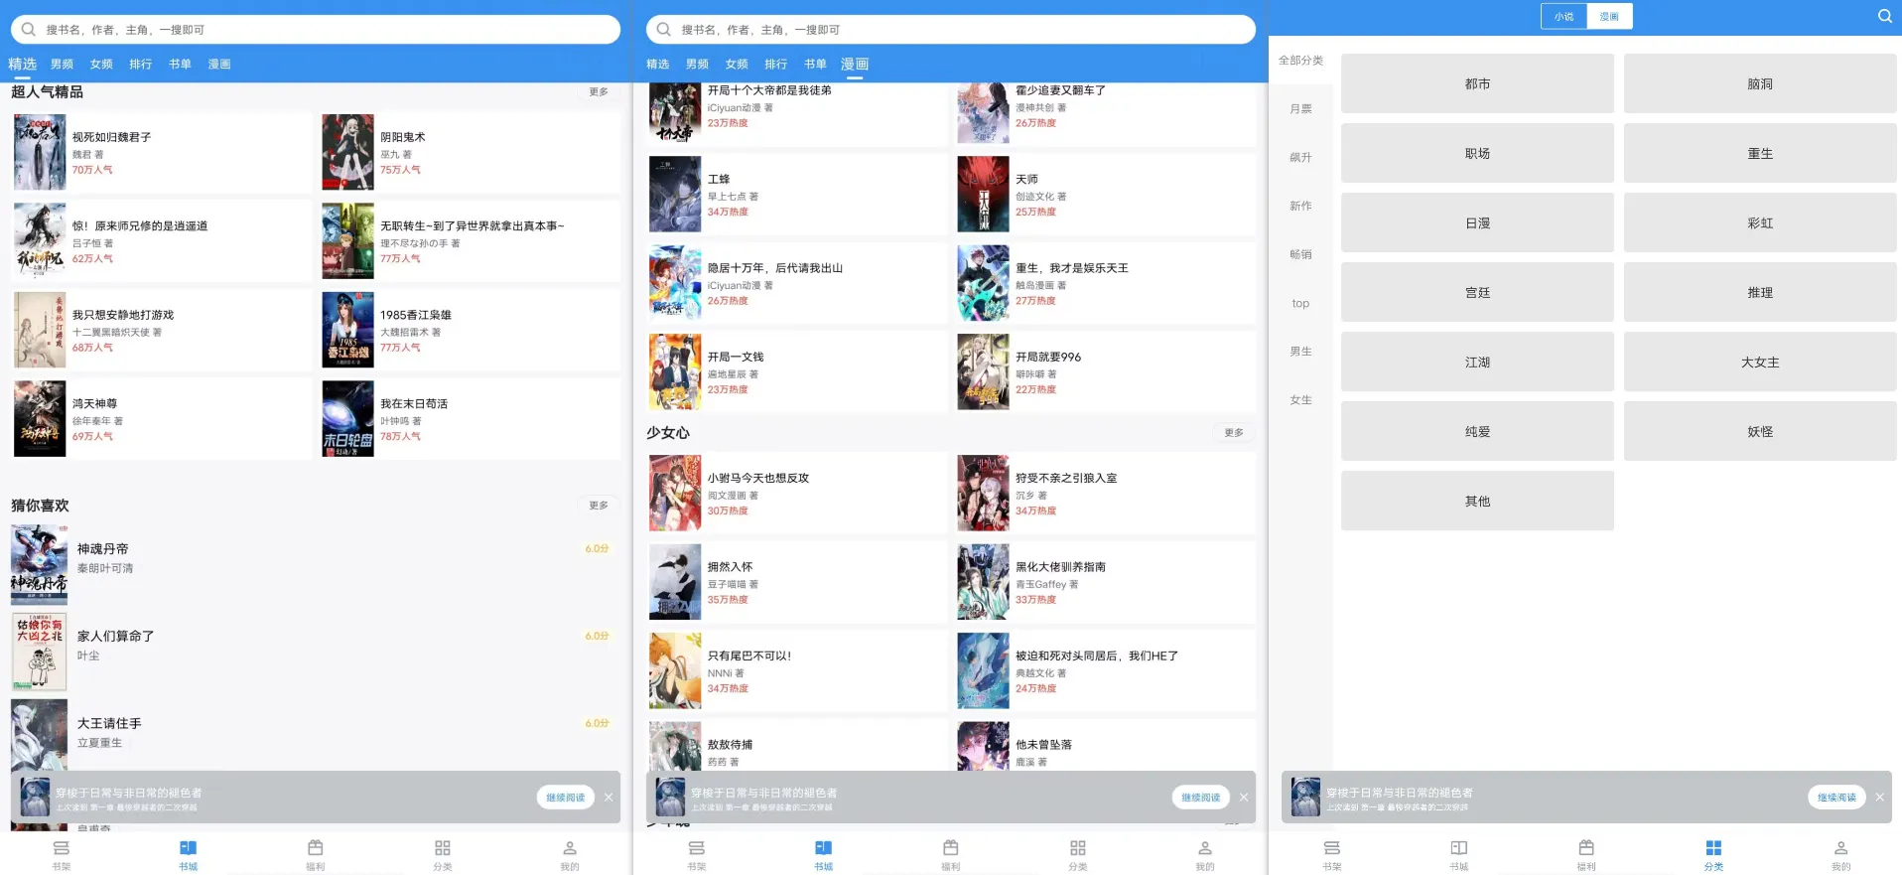Open 我的 in the left panel's bottom bar

point(570,854)
